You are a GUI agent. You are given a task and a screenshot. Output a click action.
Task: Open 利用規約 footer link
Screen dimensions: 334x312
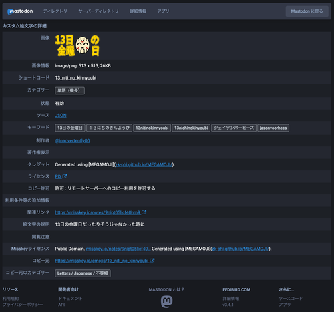[x=11, y=299]
